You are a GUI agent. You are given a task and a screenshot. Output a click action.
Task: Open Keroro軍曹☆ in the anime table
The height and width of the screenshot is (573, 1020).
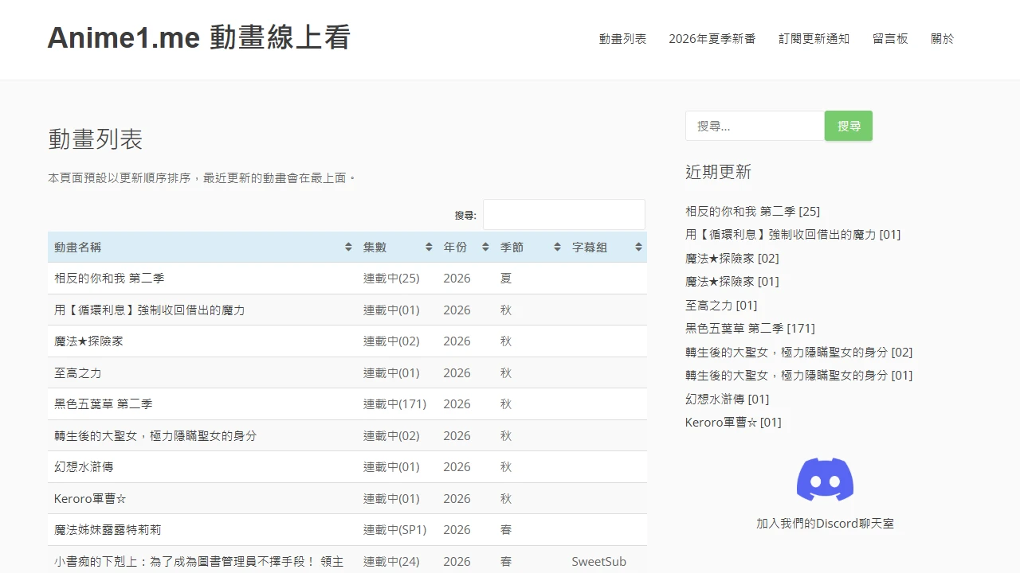pyautogui.click(x=90, y=499)
